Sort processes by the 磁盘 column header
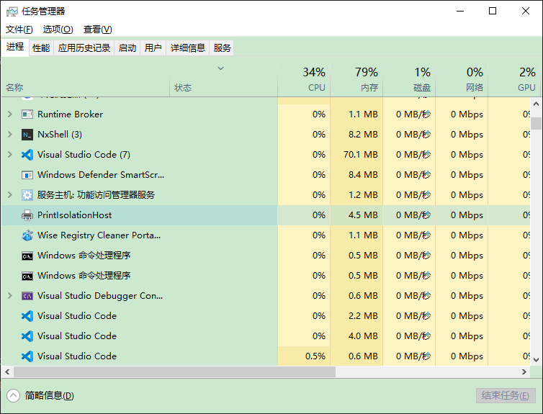 [x=409, y=81]
